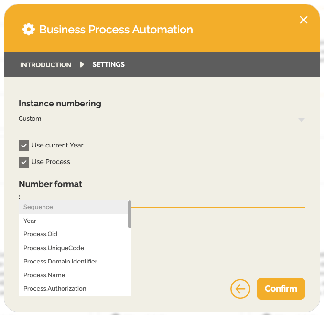324x315 pixels.
Task: Toggle the Use current Year checkbox
Action: coord(24,146)
